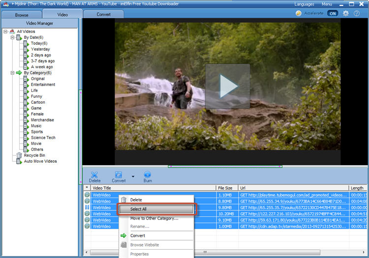Click the playtime.tubemogul.com URL row
Screen dimensions: 369x258
point(293,195)
